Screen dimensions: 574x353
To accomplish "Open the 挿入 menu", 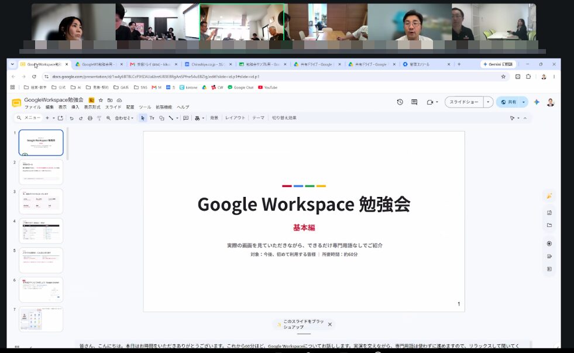I will (75, 107).
